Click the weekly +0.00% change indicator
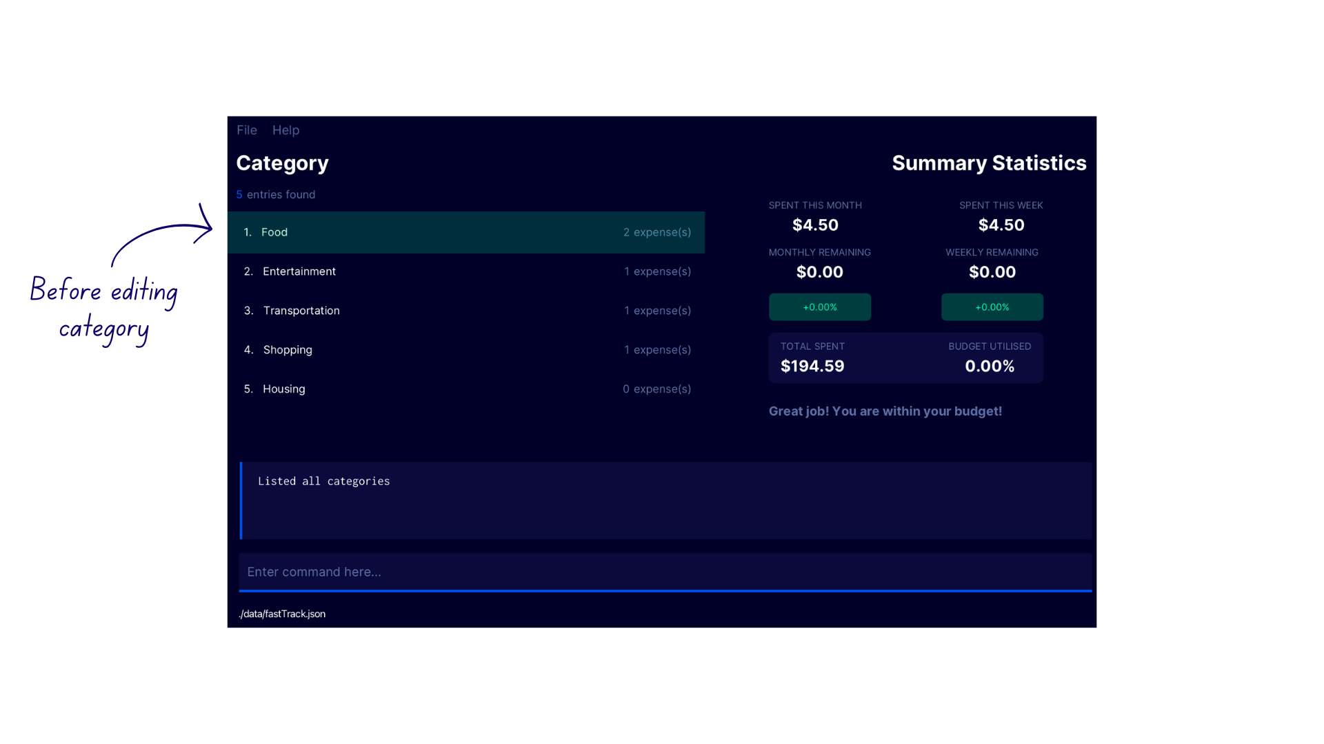Viewport: 1324px width, 744px height. click(x=992, y=307)
